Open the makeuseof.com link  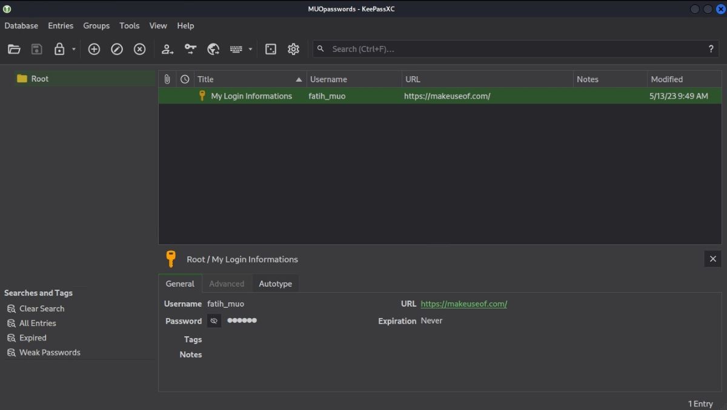pyautogui.click(x=464, y=304)
